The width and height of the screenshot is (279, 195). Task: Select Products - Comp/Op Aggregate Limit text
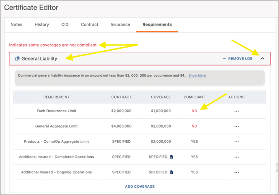(x=56, y=141)
